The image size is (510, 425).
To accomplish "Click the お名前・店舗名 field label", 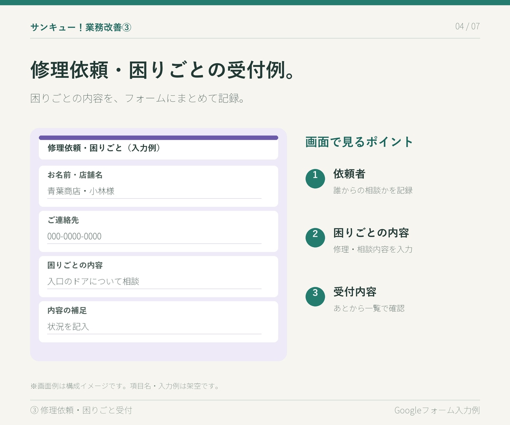I will tap(75, 175).
